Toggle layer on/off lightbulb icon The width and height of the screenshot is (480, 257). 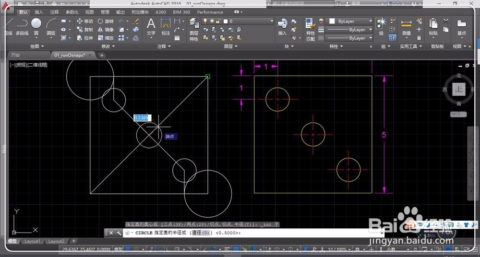click(x=205, y=21)
